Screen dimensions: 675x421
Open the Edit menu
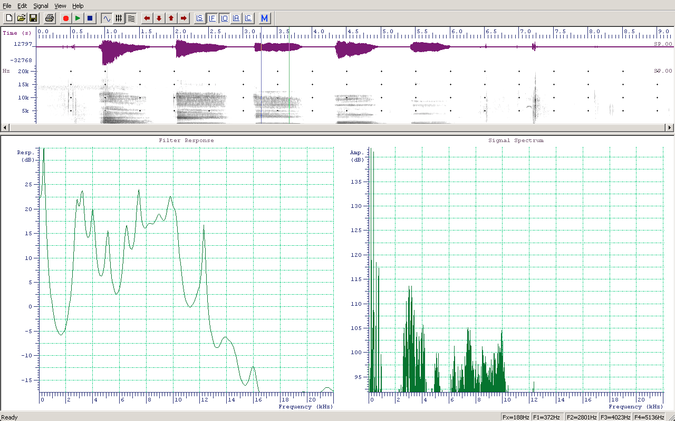point(22,6)
